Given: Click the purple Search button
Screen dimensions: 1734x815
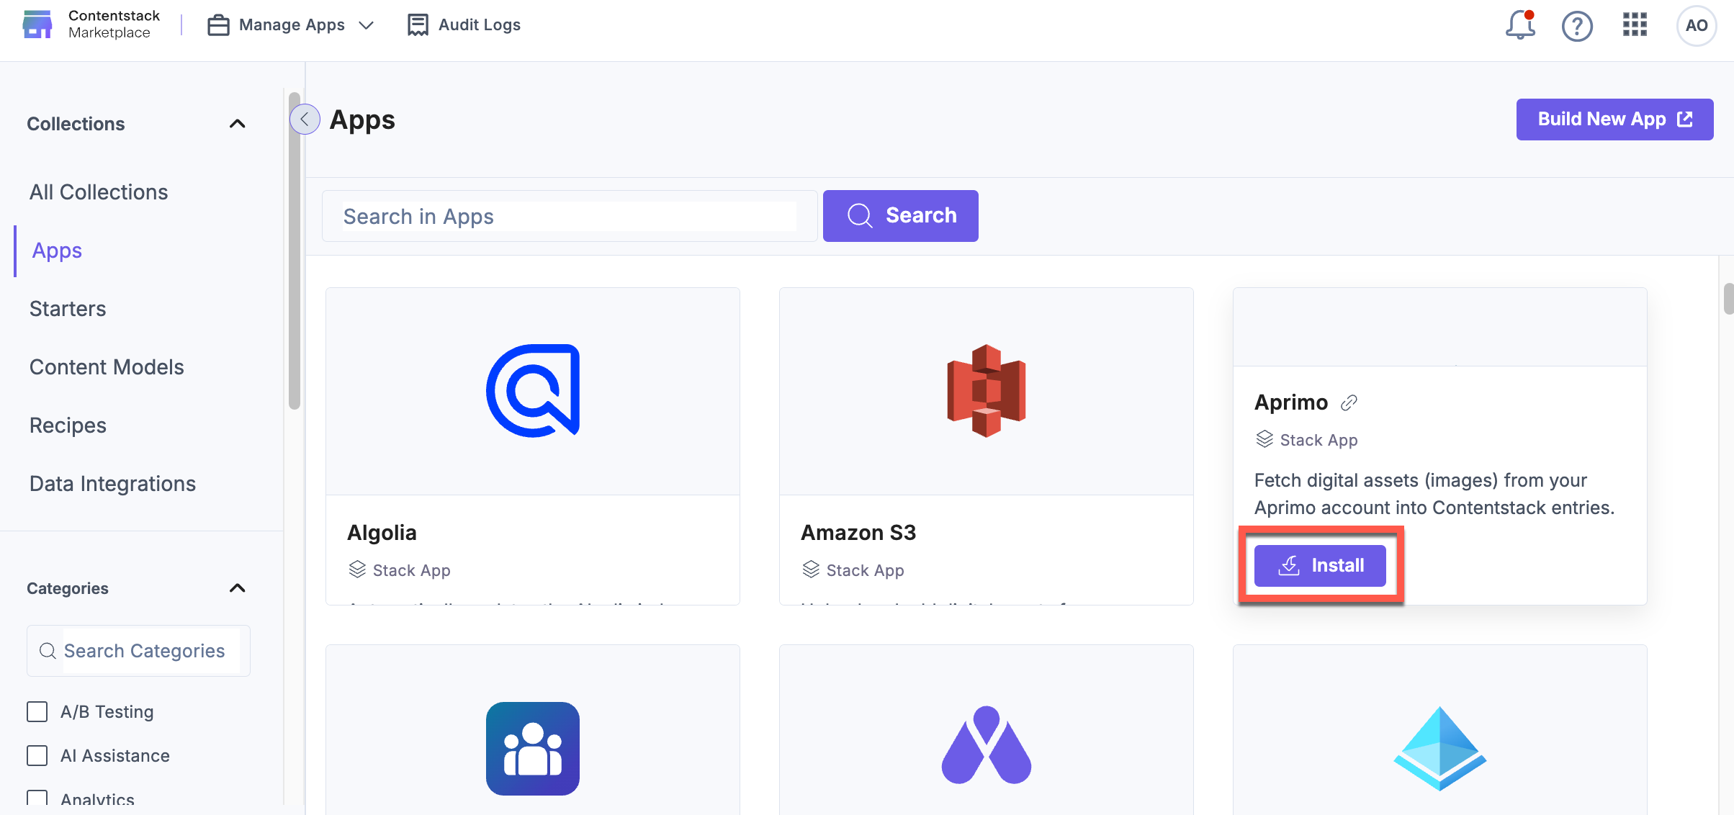Looking at the screenshot, I should pyautogui.click(x=900, y=216).
